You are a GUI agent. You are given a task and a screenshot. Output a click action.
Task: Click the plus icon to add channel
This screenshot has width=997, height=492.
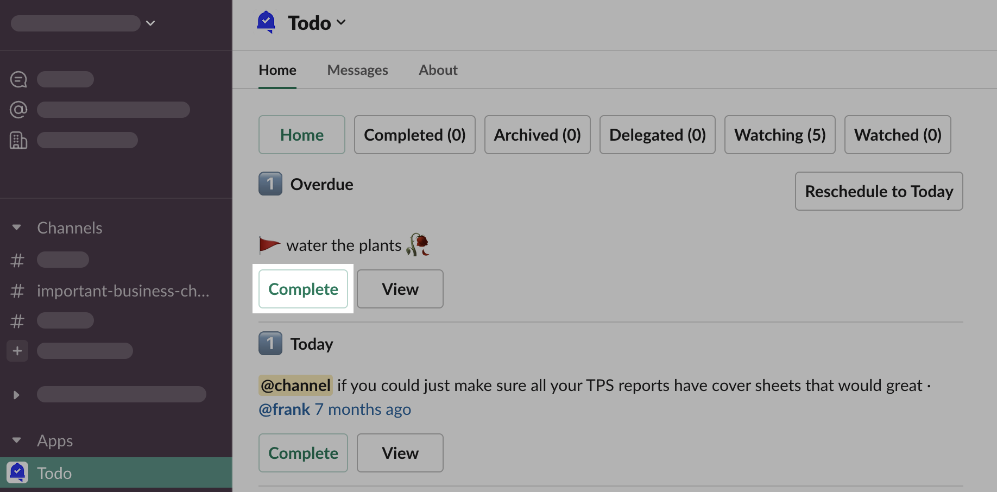tap(17, 351)
